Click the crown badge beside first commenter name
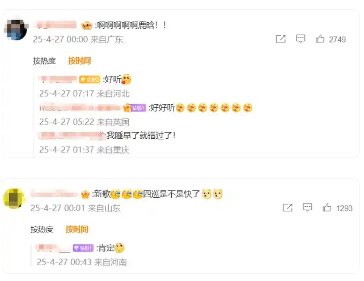Image resolution: width=364 pixels, height=281 pixels. click(x=87, y=25)
